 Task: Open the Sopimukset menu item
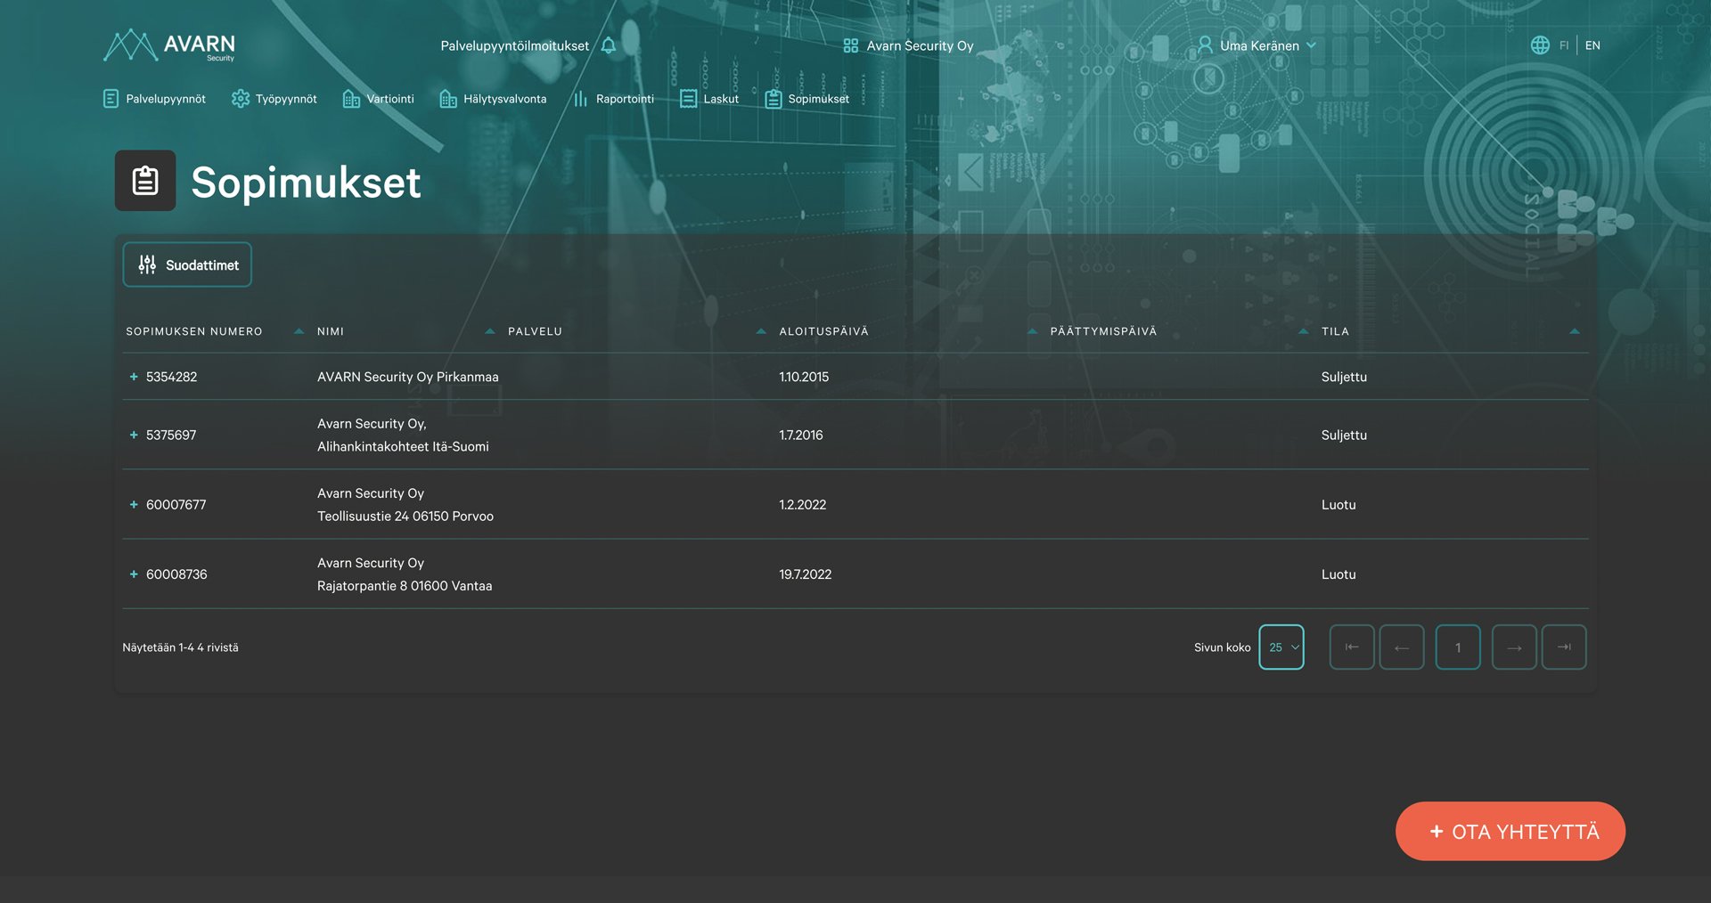(807, 99)
